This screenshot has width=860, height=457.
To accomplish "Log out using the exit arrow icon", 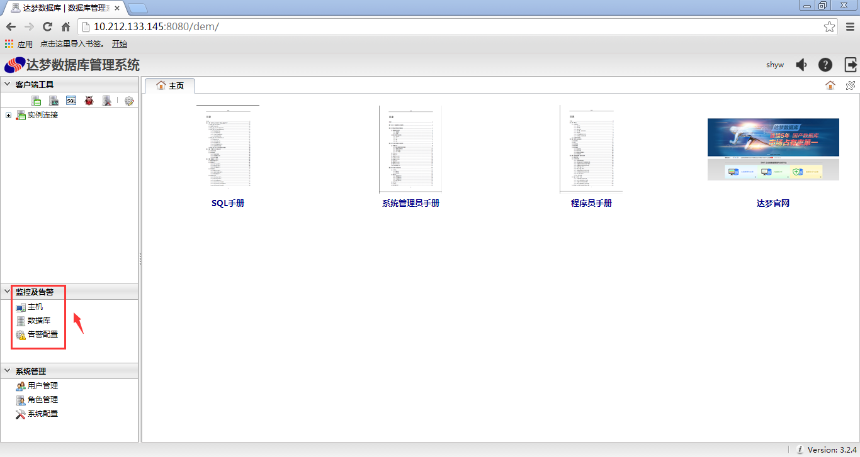I will [851, 65].
